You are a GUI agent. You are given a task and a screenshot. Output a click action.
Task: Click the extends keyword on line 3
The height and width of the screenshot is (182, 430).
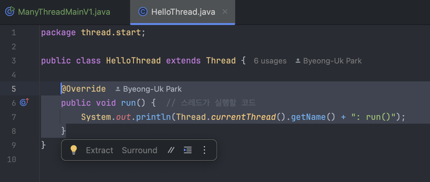tap(183, 61)
